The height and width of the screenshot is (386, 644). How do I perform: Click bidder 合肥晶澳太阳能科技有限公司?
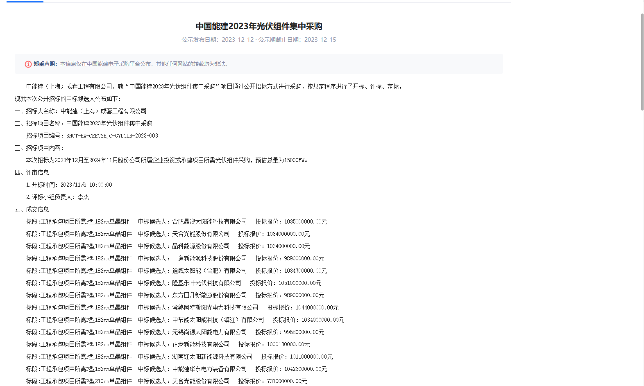209,221
